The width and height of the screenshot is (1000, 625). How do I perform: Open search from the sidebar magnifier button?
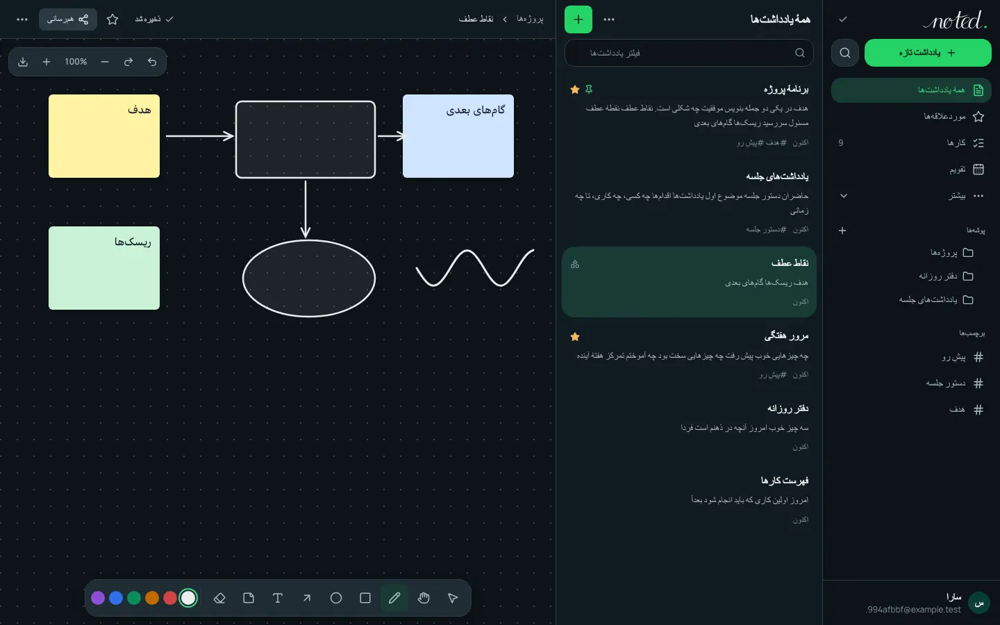845,53
